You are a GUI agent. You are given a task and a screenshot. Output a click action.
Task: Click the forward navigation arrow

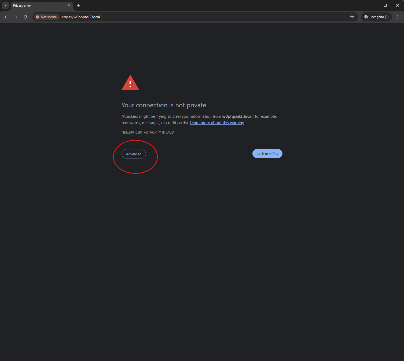16,17
